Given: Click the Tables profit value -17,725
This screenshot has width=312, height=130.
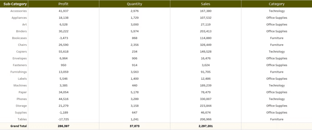Looking at the screenshot, I should (63, 119).
